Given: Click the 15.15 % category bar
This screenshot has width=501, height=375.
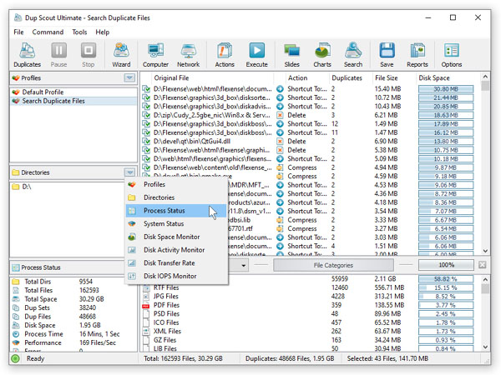Looking at the screenshot, I should [x=446, y=288].
